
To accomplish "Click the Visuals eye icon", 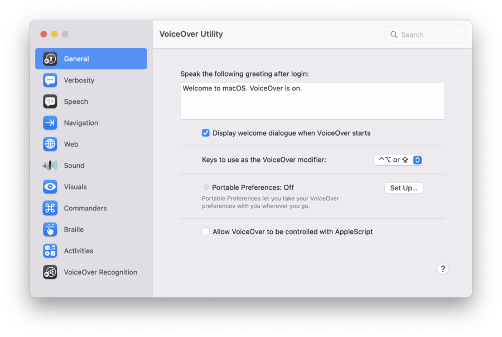I will pos(50,187).
